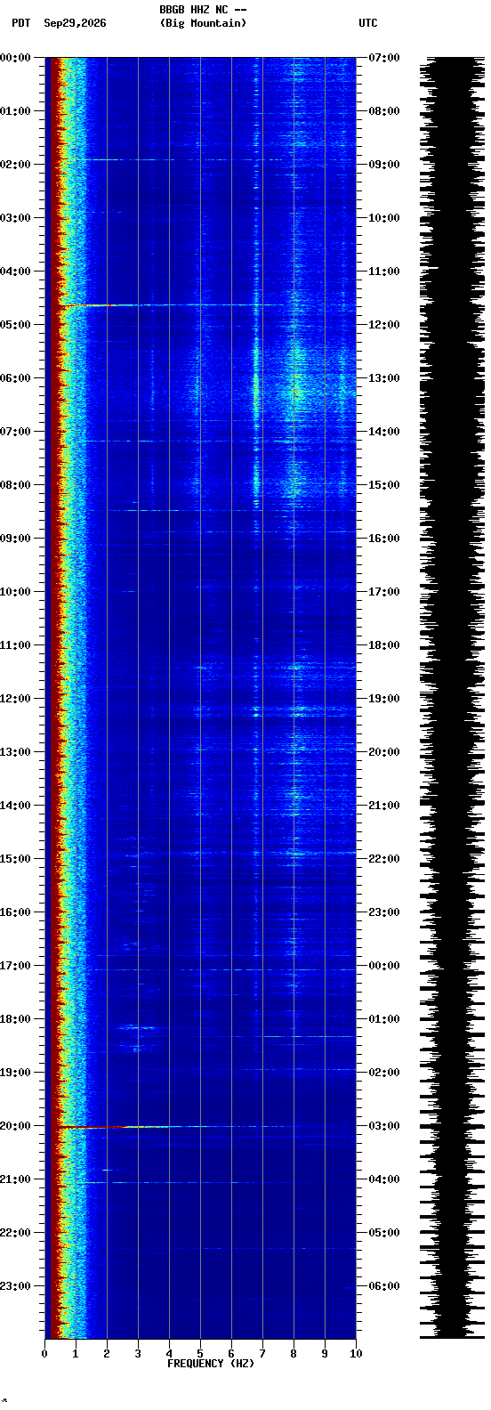Select the PDT '06:00' time label
The height and width of the screenshot is (1410, 491).
tap(15, 378)
